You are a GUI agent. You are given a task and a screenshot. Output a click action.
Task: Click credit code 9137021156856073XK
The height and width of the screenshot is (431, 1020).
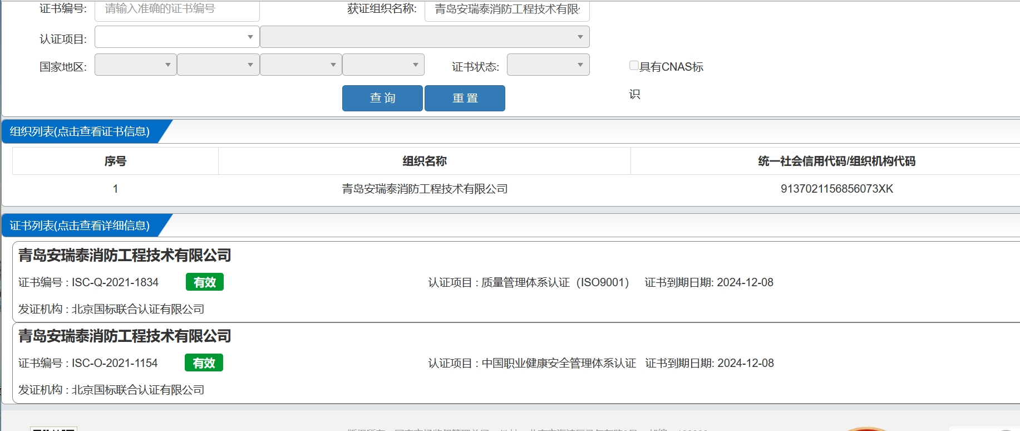point(836,189)
